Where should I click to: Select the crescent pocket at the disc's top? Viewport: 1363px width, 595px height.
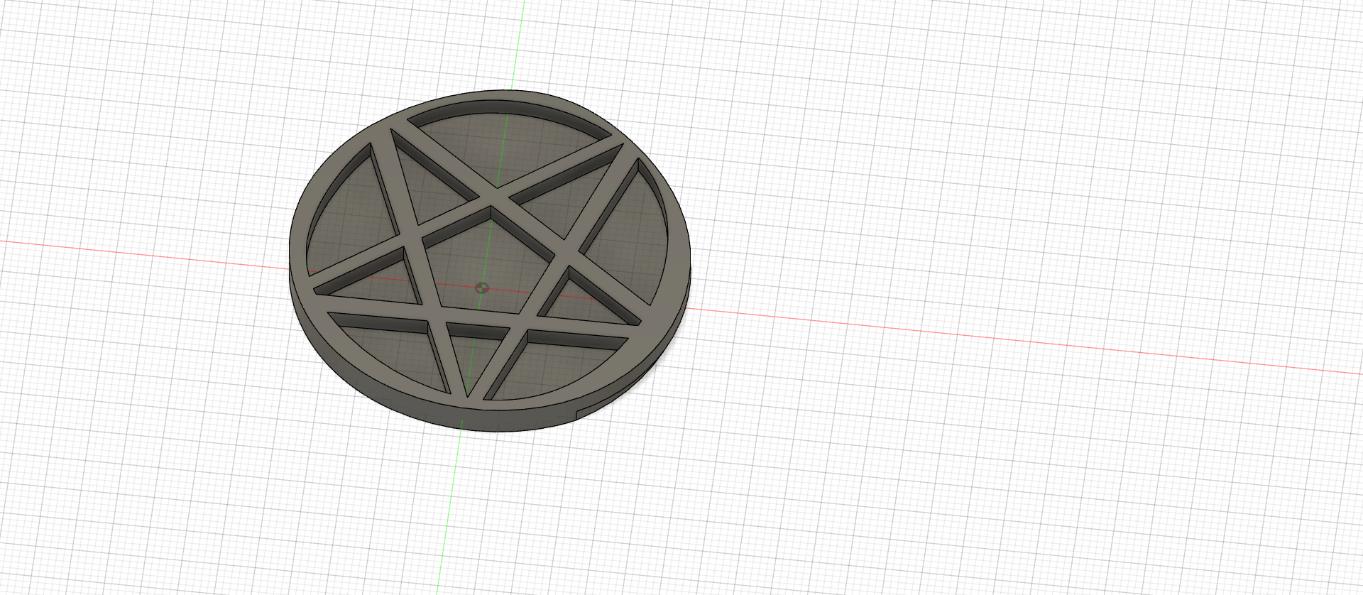tap(509, 142)
